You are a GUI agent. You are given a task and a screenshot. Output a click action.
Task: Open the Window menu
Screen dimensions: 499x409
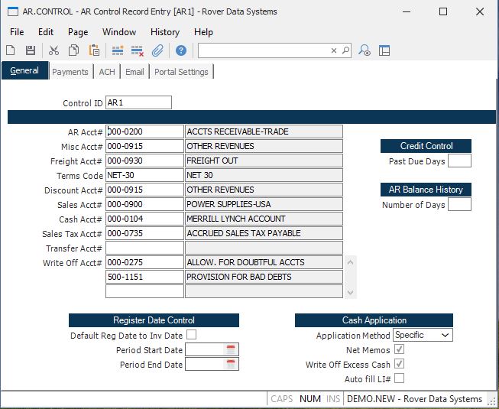tap(119, 32)
